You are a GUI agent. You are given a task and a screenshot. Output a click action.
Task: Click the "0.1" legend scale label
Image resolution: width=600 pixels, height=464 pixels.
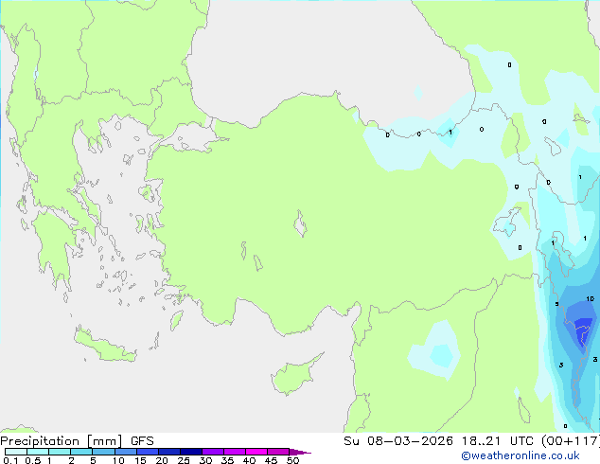10,460
